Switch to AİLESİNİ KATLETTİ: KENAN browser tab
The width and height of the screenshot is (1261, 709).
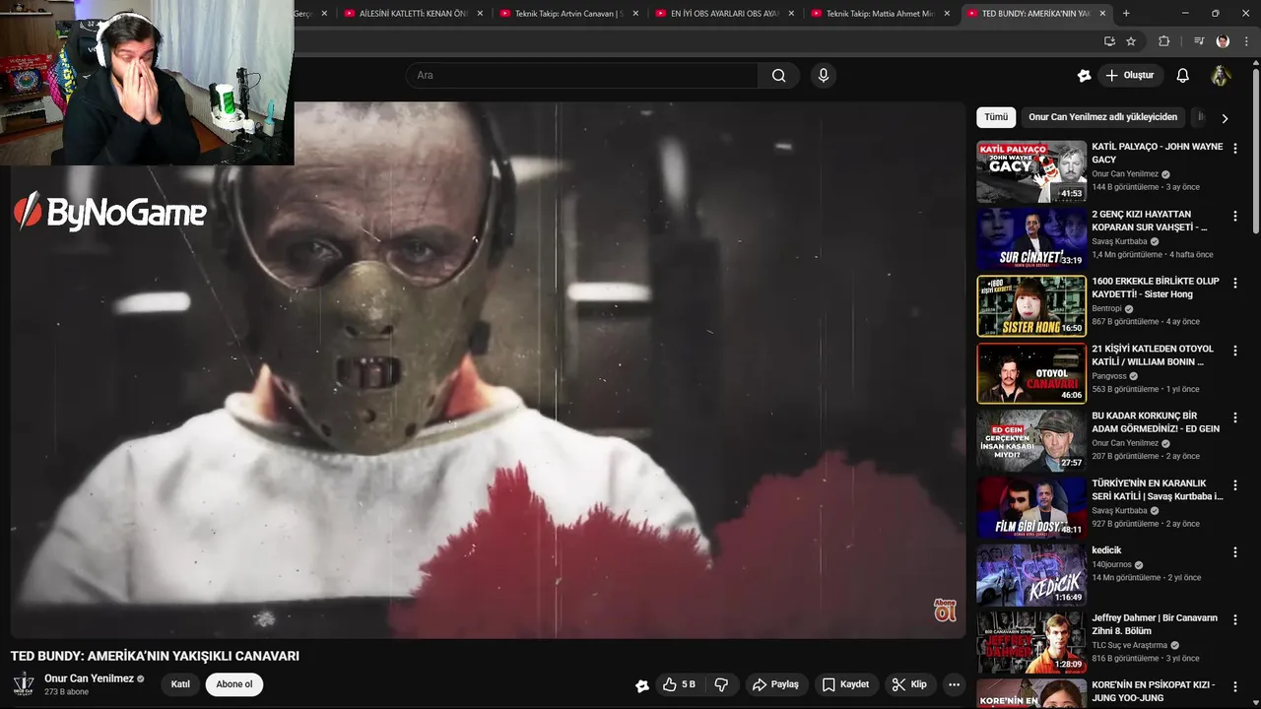point(413,14)
